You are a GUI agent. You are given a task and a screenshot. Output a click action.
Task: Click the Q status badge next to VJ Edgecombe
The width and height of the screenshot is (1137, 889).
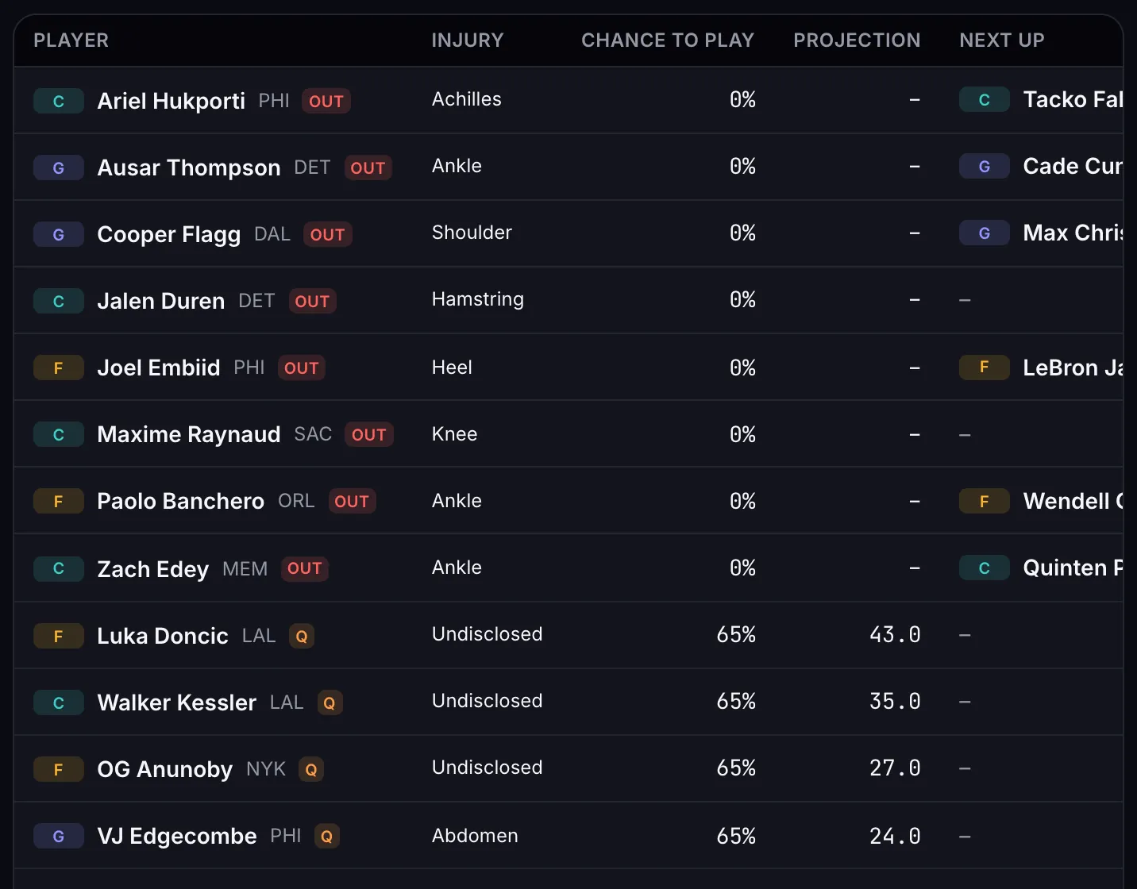(327, 837)
